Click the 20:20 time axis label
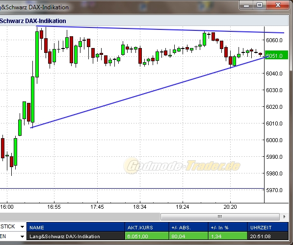 pyautogui.click(x=230, y=207)
